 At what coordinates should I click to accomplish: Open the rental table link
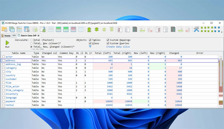point(10,105)
